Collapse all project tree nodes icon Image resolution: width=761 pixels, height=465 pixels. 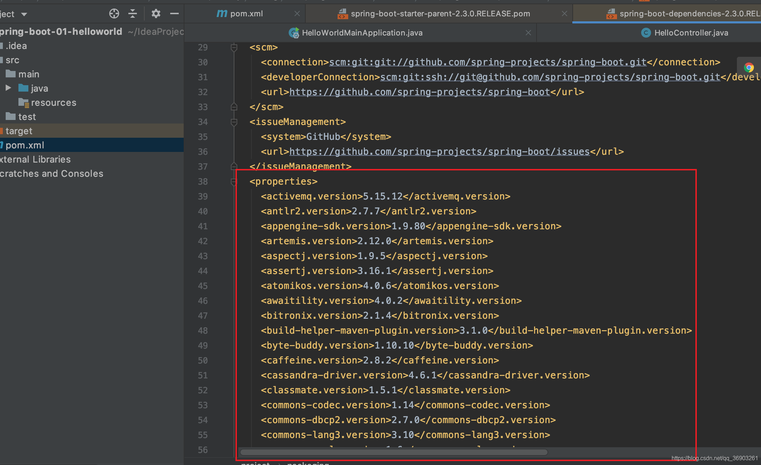pos(133,14)
